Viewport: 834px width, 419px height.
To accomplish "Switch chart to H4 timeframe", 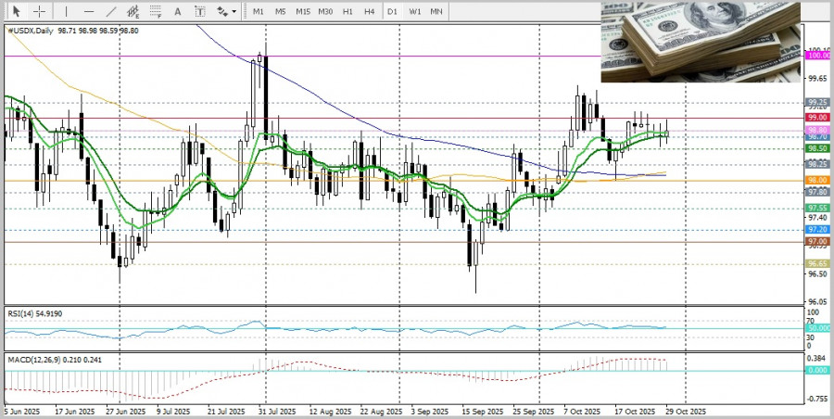I will (x=369, y=11).
